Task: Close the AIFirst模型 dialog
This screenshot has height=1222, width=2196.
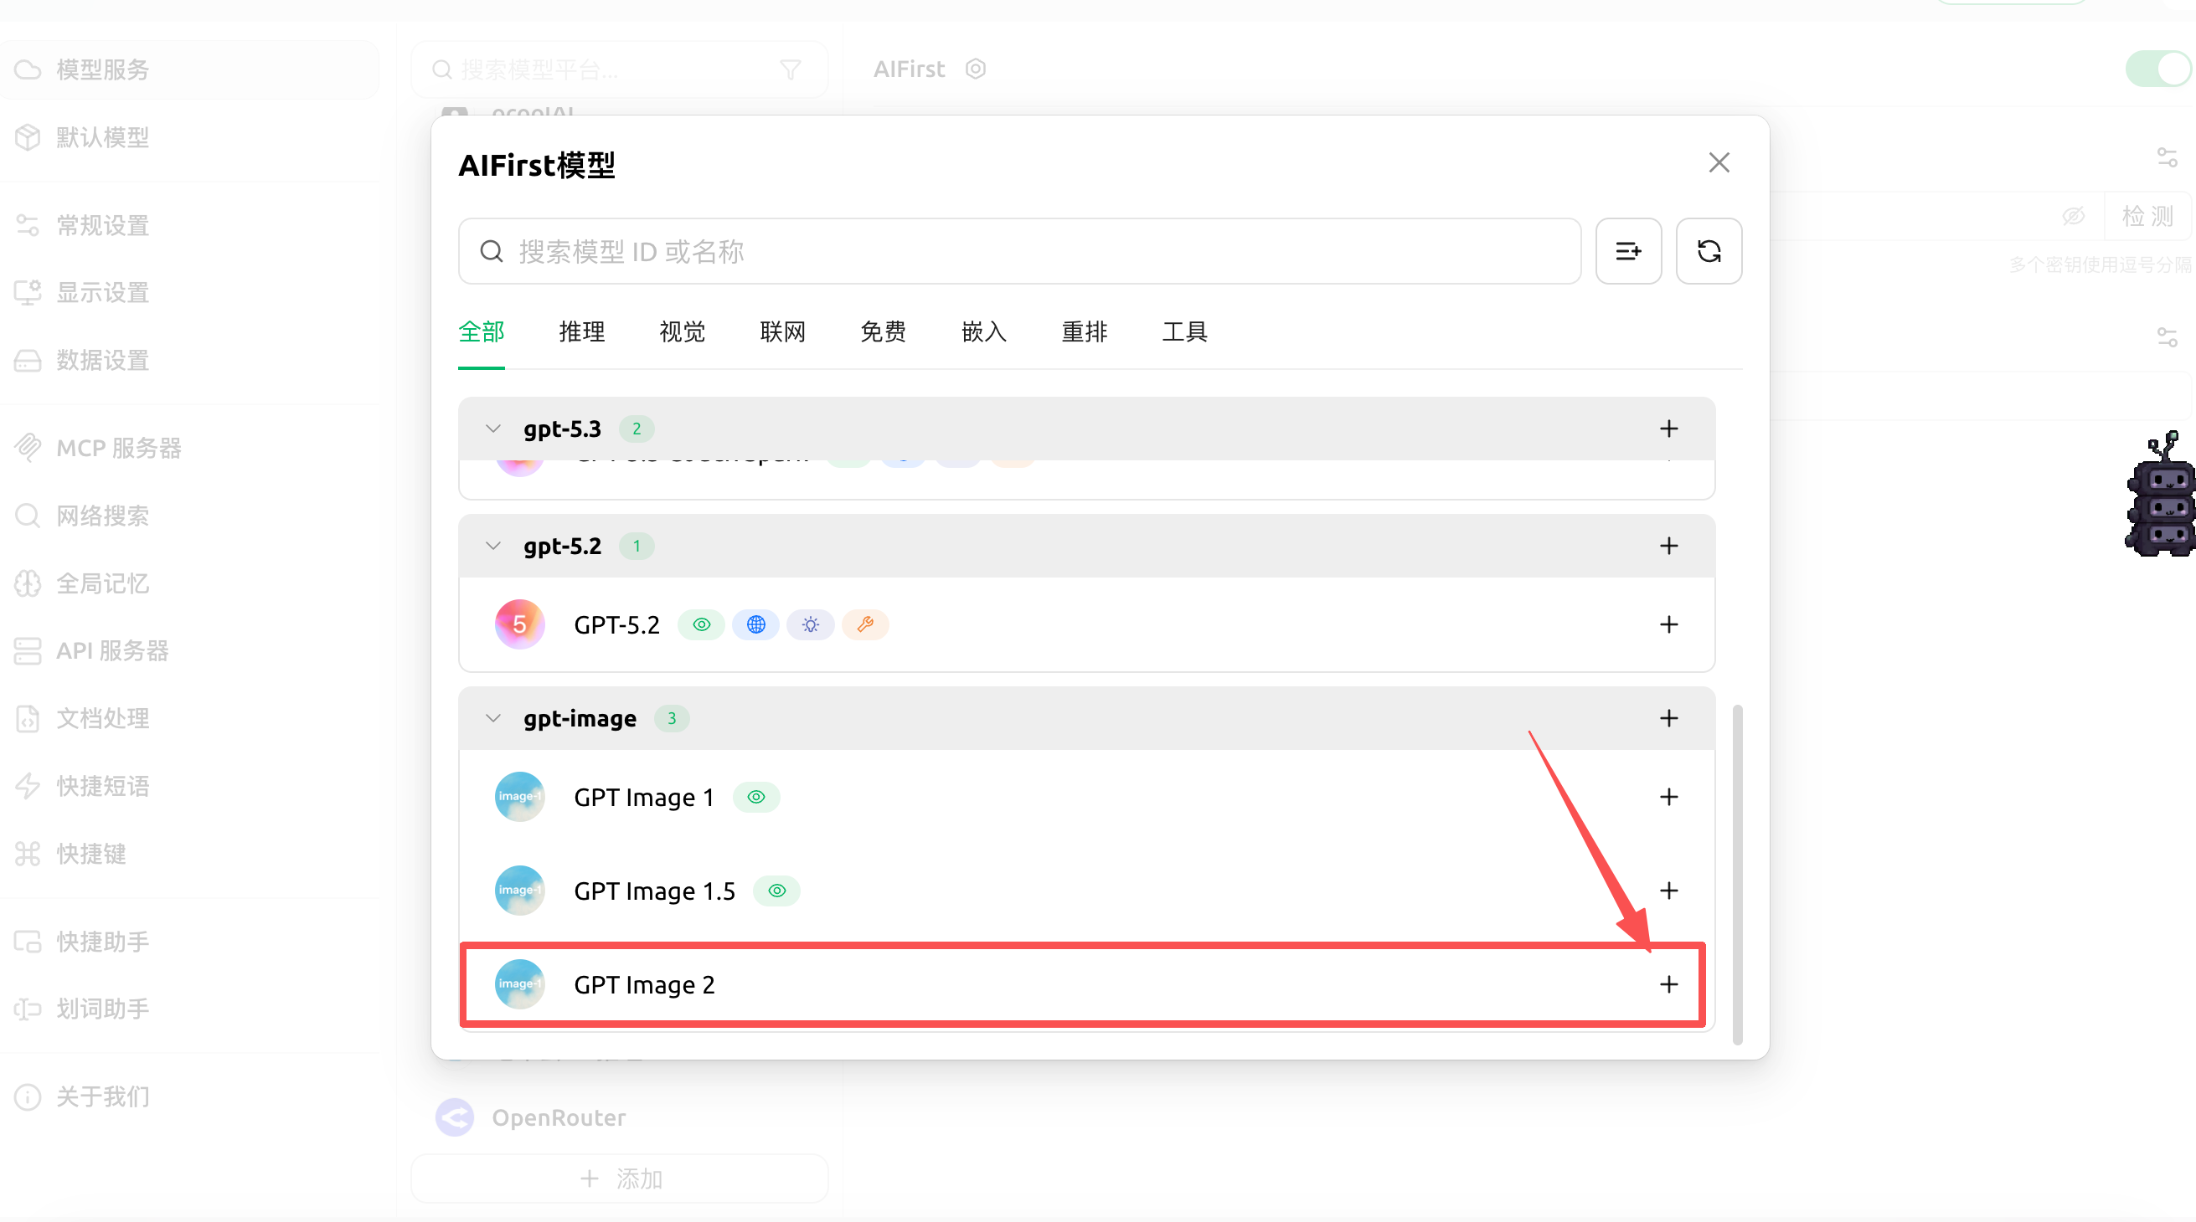Action: tap(1719, 162)
